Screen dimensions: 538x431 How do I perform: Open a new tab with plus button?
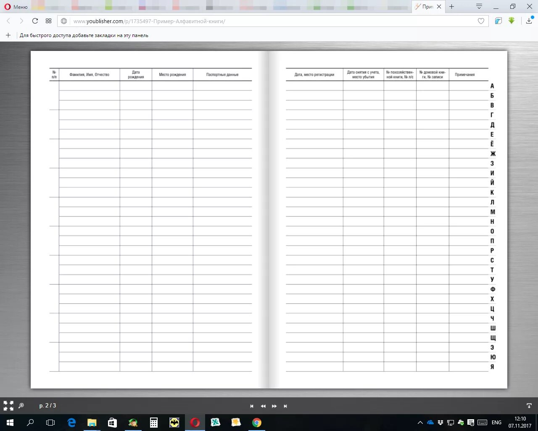point(452,7)
